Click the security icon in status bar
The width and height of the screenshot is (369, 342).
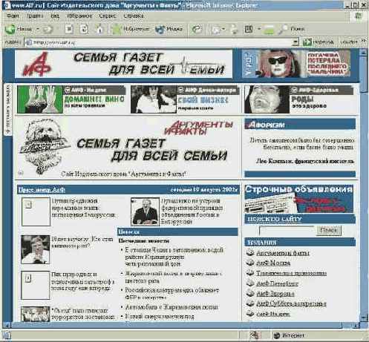click(255, 335)
